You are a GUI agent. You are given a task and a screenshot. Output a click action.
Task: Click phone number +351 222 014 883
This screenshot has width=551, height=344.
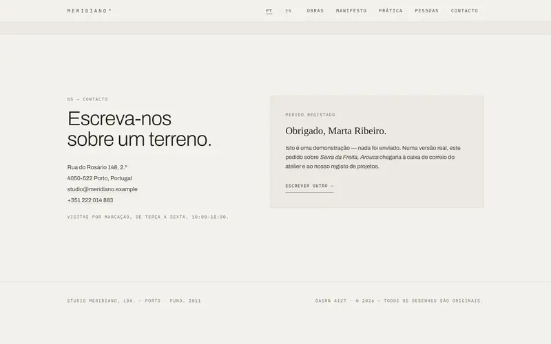point(90,200)
